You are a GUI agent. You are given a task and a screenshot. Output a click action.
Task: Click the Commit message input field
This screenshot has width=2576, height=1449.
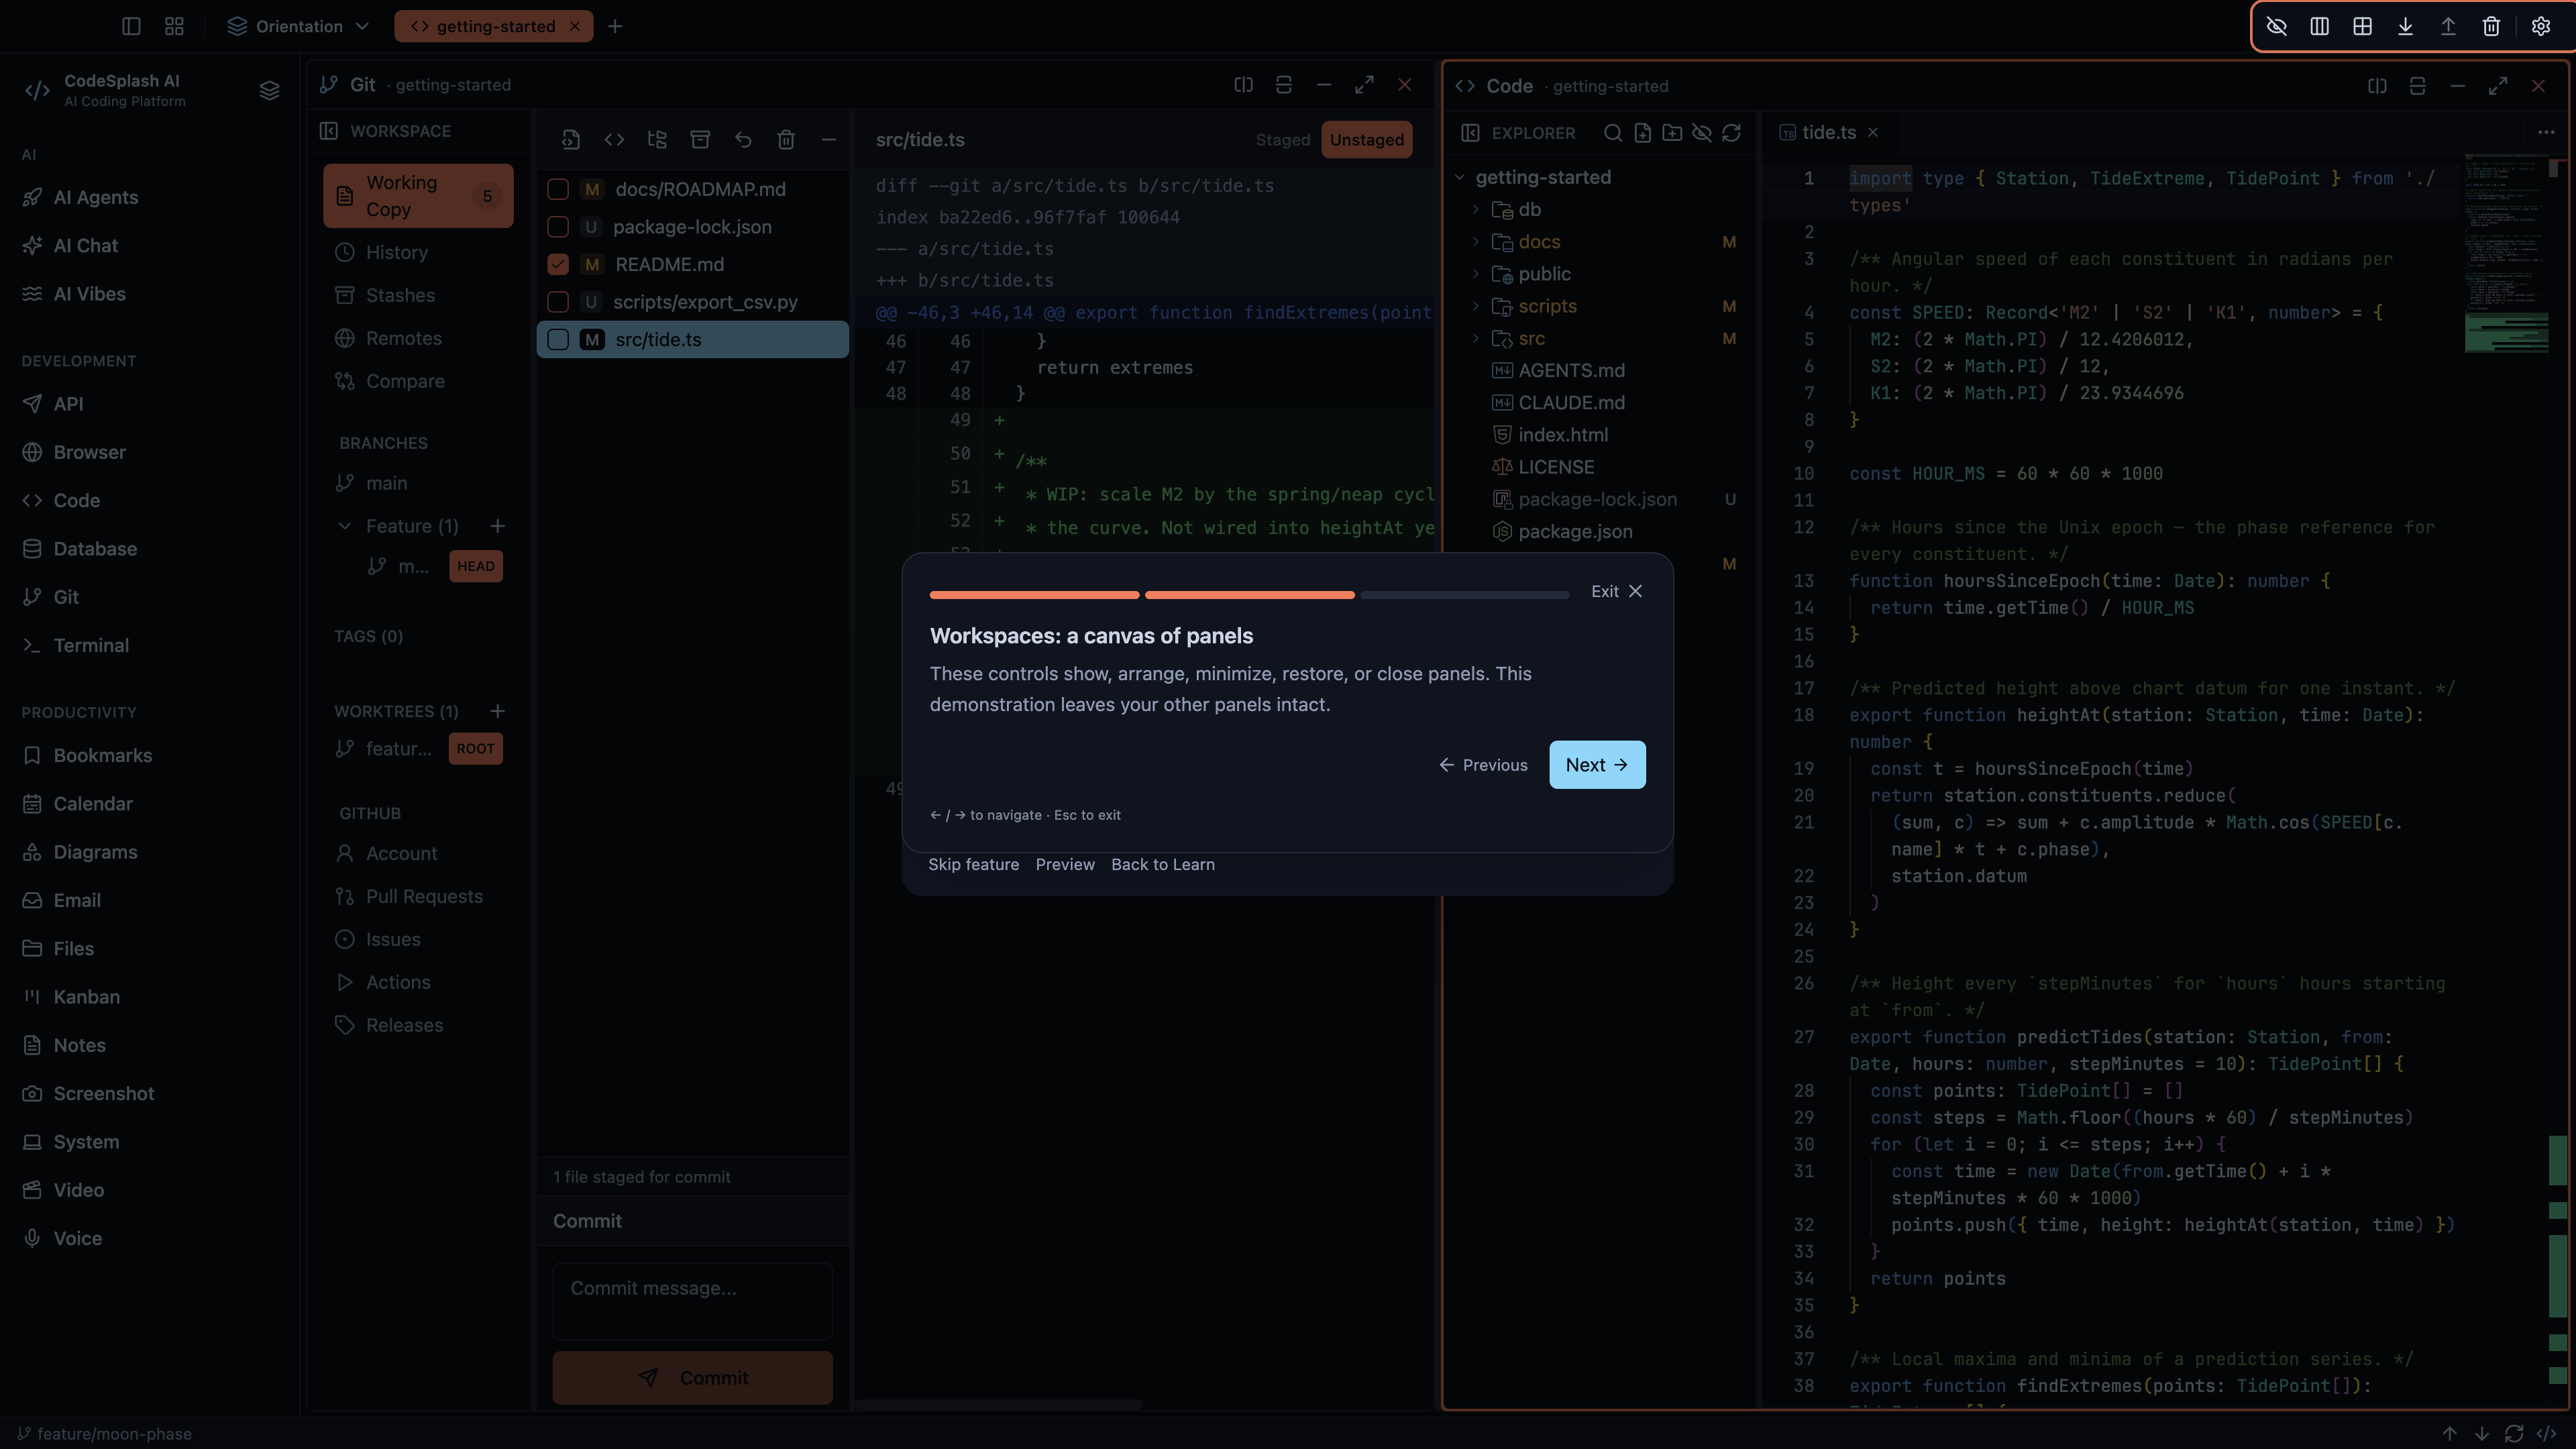pyautogui.click(x=693, y=1301)
